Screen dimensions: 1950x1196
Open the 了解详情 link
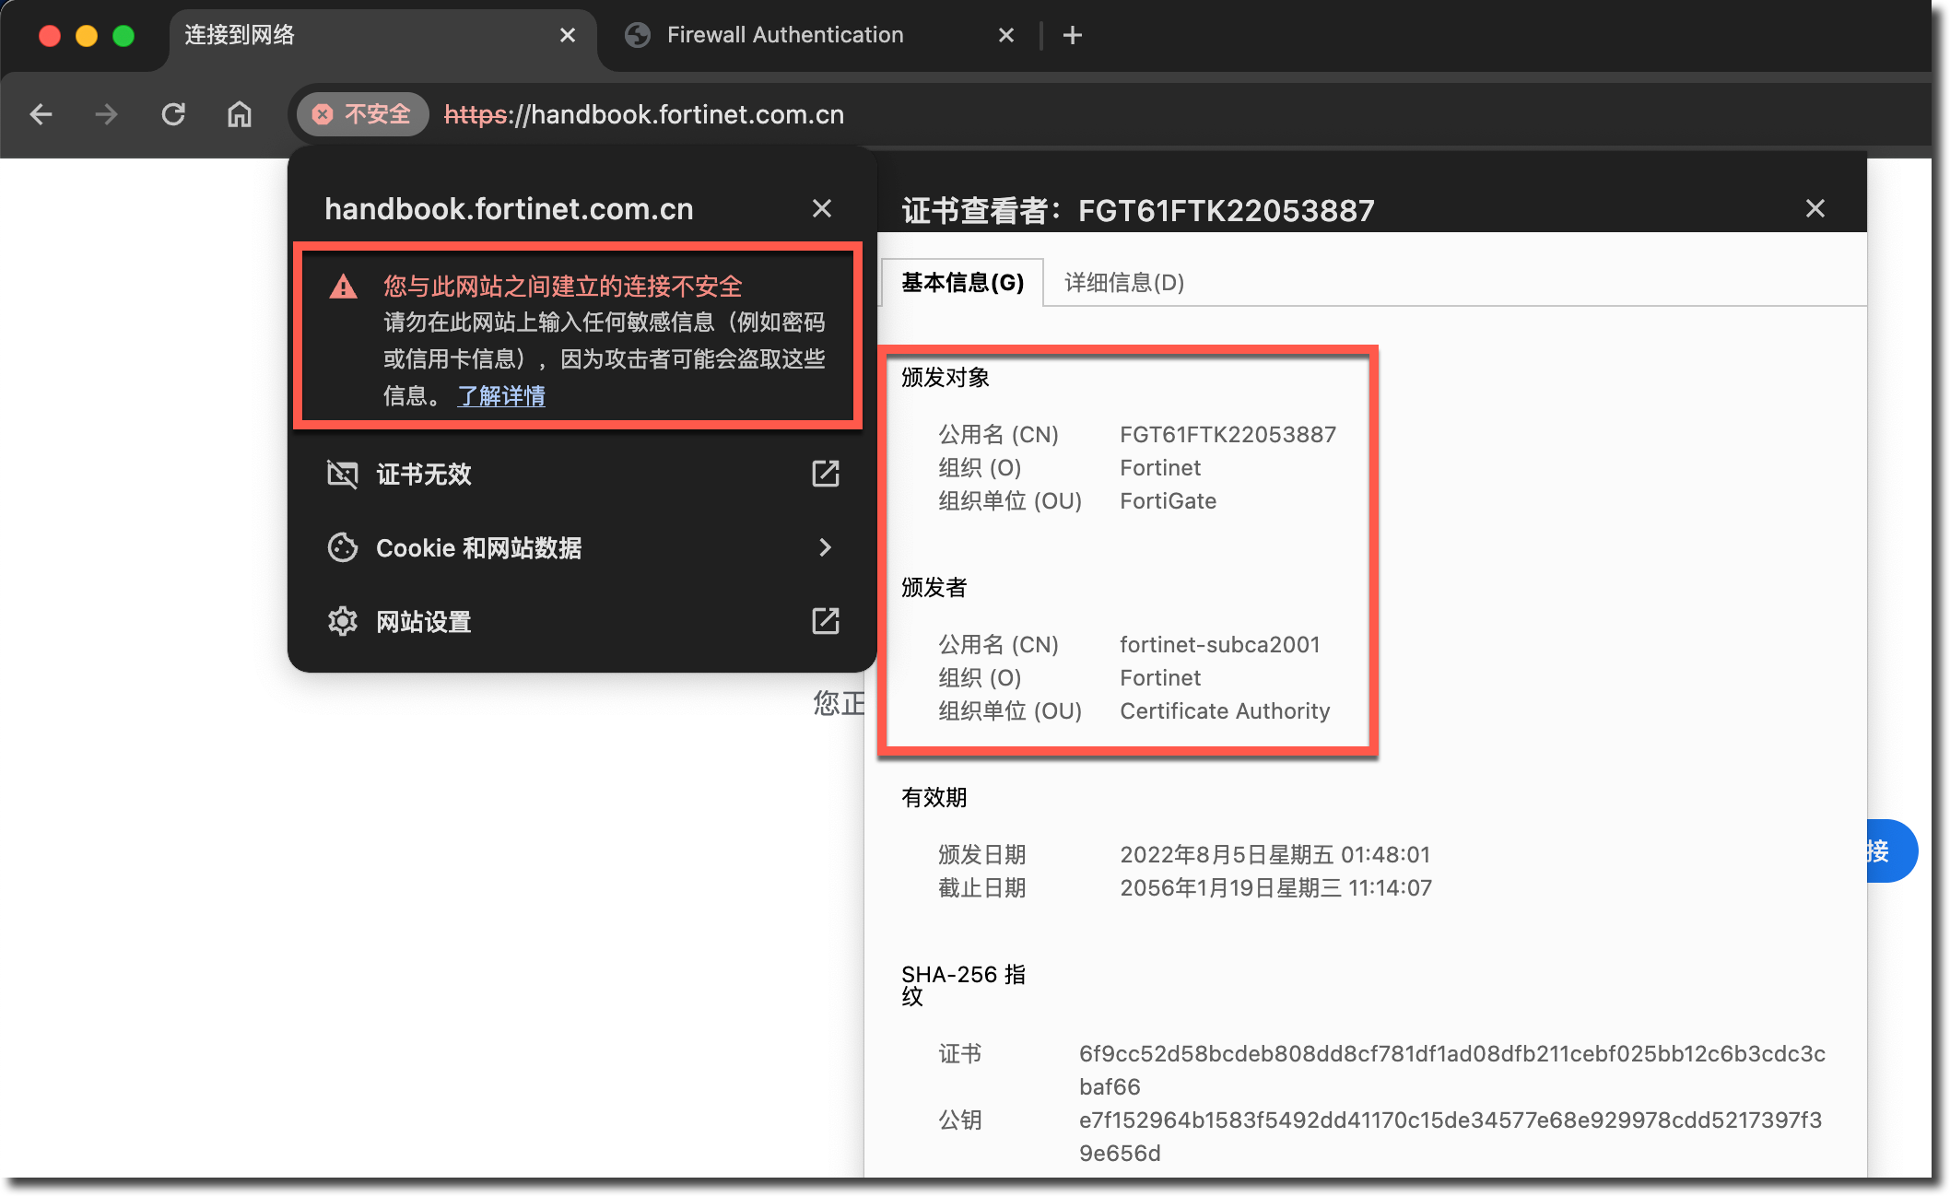pyautogui.click(x=501, y=396)
